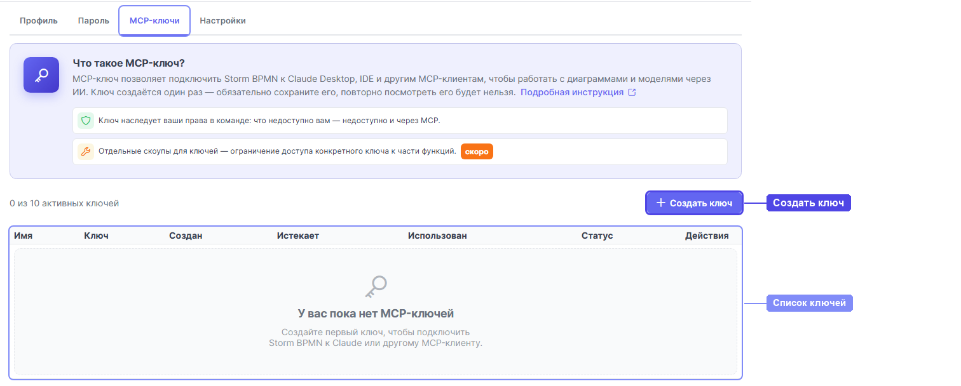Image resolution: width=961 pixels, height=386 pixels.
Task: Click the Истекает column header
Action: tap(298, 236)
